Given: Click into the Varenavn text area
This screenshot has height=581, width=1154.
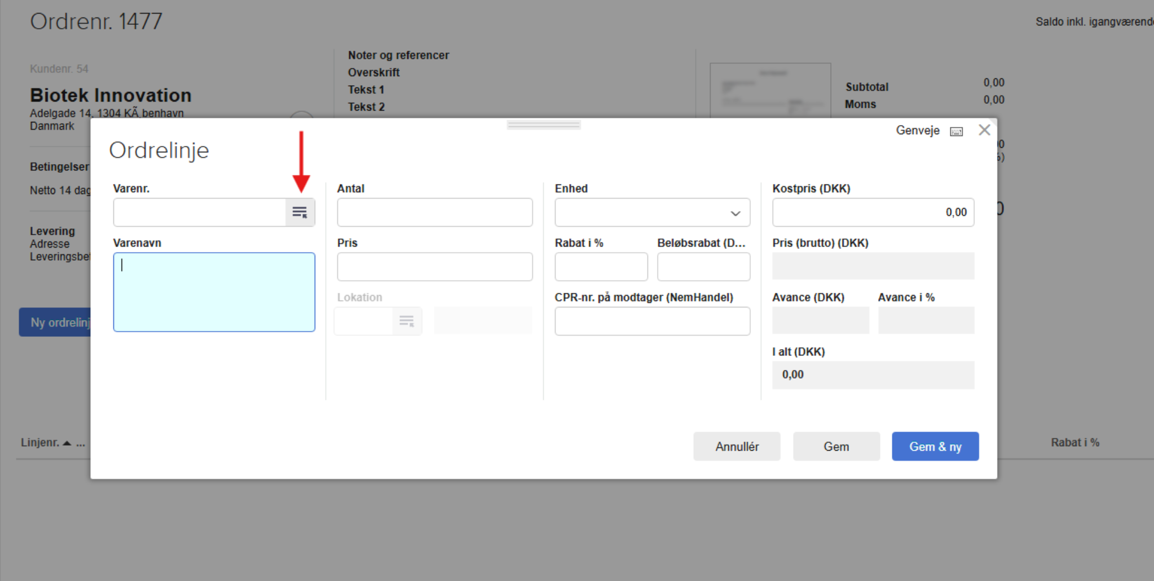Looking at the screenshot, I should (214, 292).
